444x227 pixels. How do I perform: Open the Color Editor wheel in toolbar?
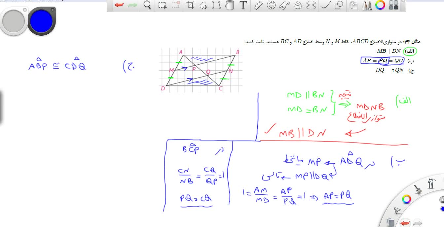click(380, 5)
